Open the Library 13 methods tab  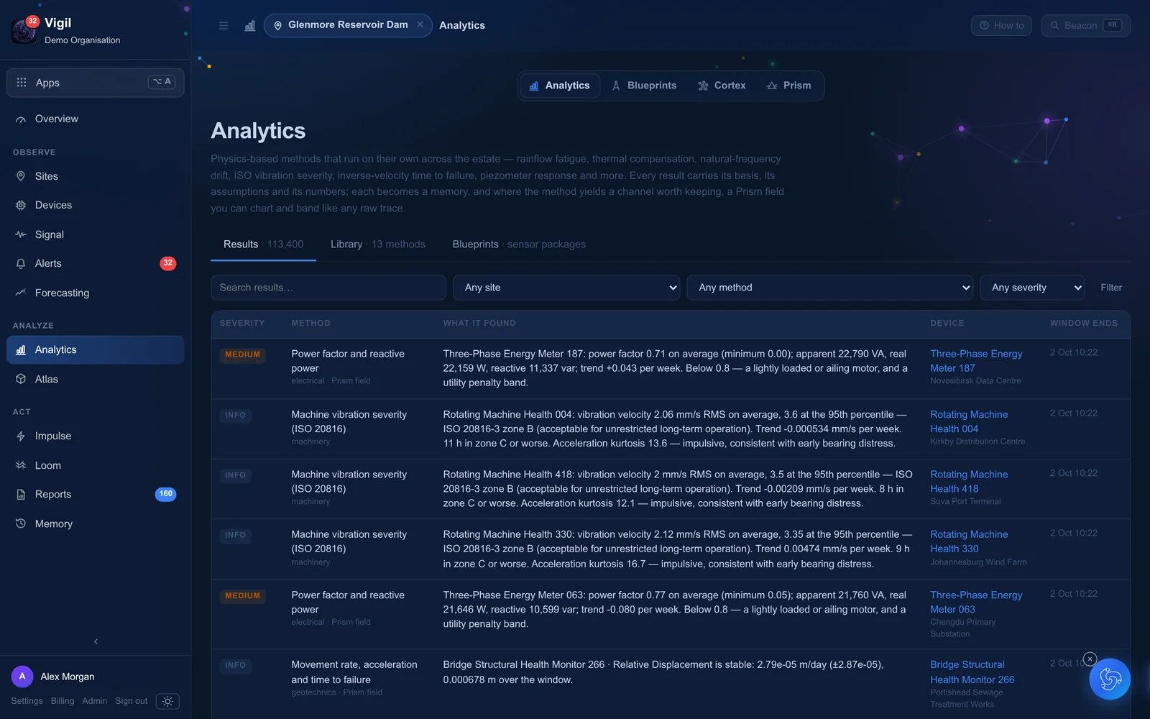pyautogui.click(x=378, y=244)
